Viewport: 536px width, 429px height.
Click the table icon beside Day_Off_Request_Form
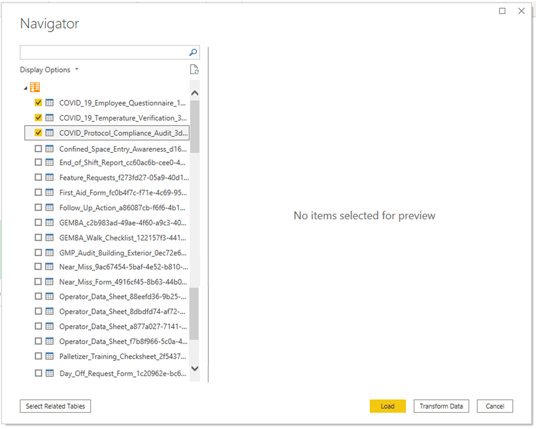pyautogui.click(x=50, y=373)
